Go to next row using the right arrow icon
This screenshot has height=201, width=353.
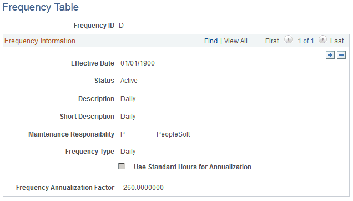322,39
